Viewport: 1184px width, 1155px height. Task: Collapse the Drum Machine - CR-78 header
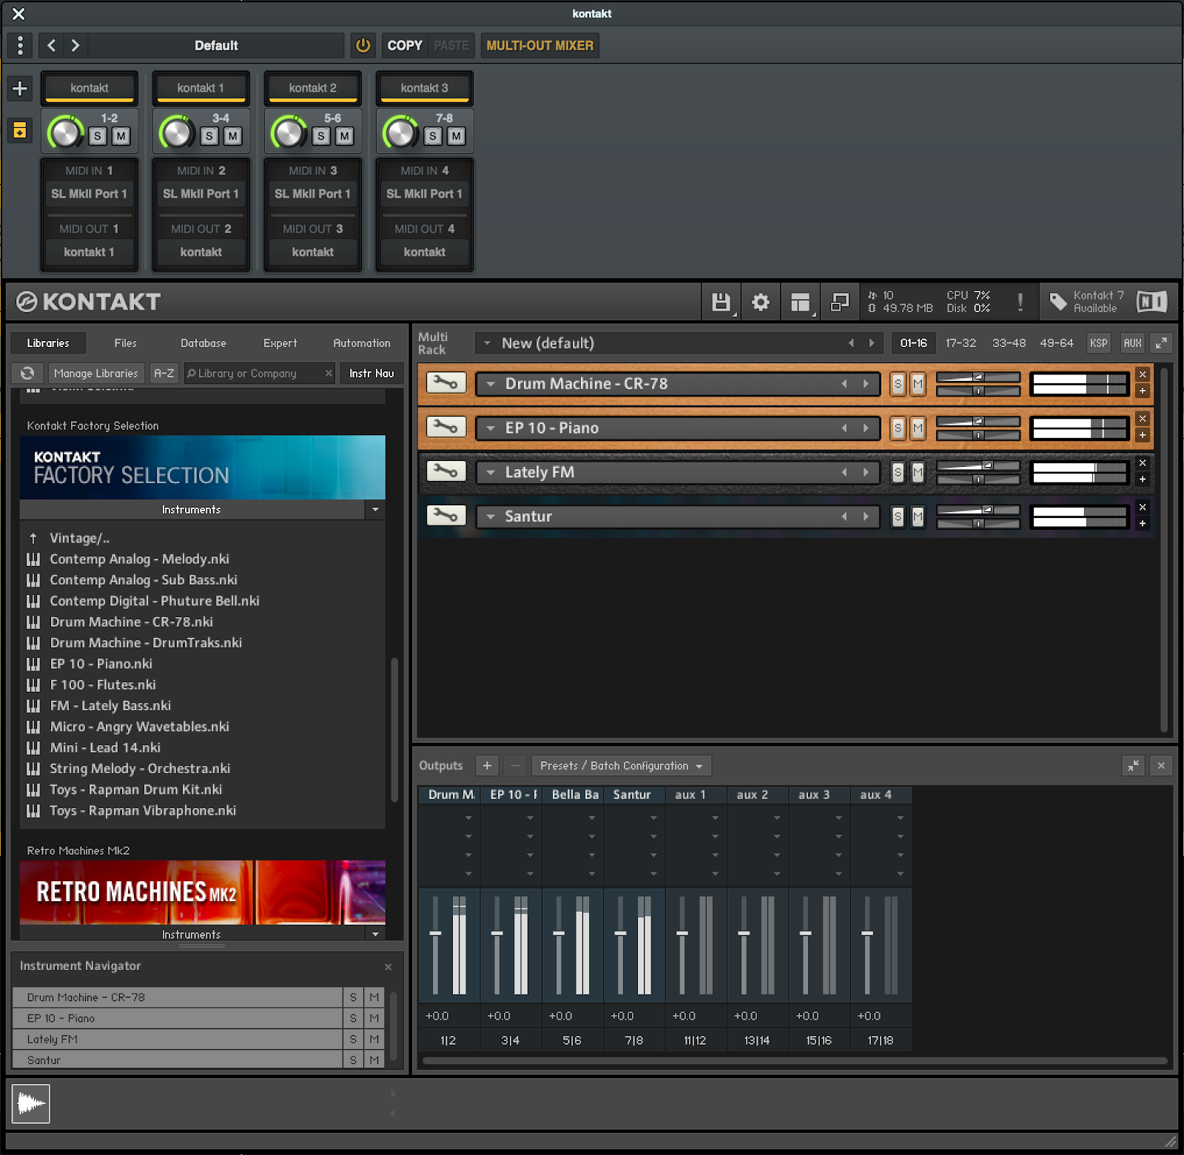(x=491, y=383)
